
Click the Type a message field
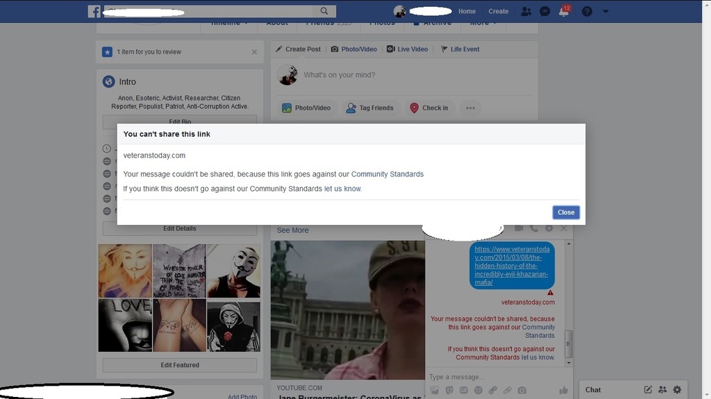pos(486,377)
